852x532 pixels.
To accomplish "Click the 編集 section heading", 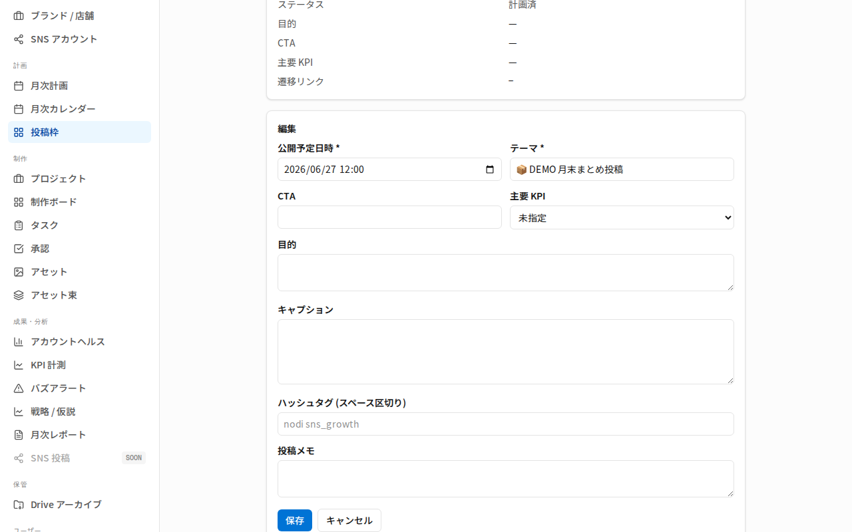I will [x=287, y=129].
